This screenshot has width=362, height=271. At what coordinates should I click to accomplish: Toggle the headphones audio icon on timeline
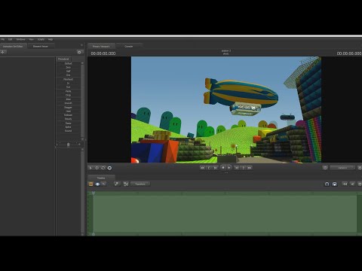327,184
